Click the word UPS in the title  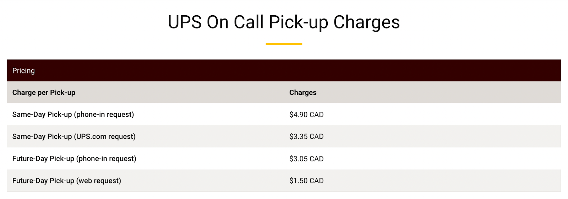185,22
